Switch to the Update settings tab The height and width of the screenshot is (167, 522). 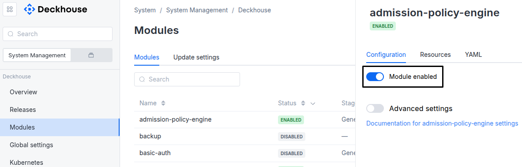[196, 57]
